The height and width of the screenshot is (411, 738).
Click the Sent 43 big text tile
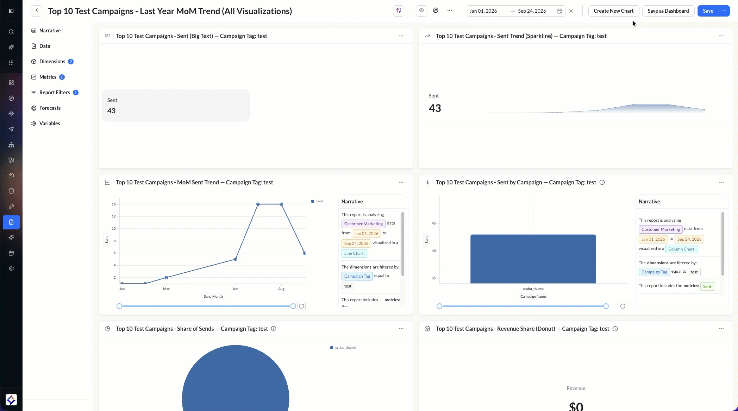(176, 105)
